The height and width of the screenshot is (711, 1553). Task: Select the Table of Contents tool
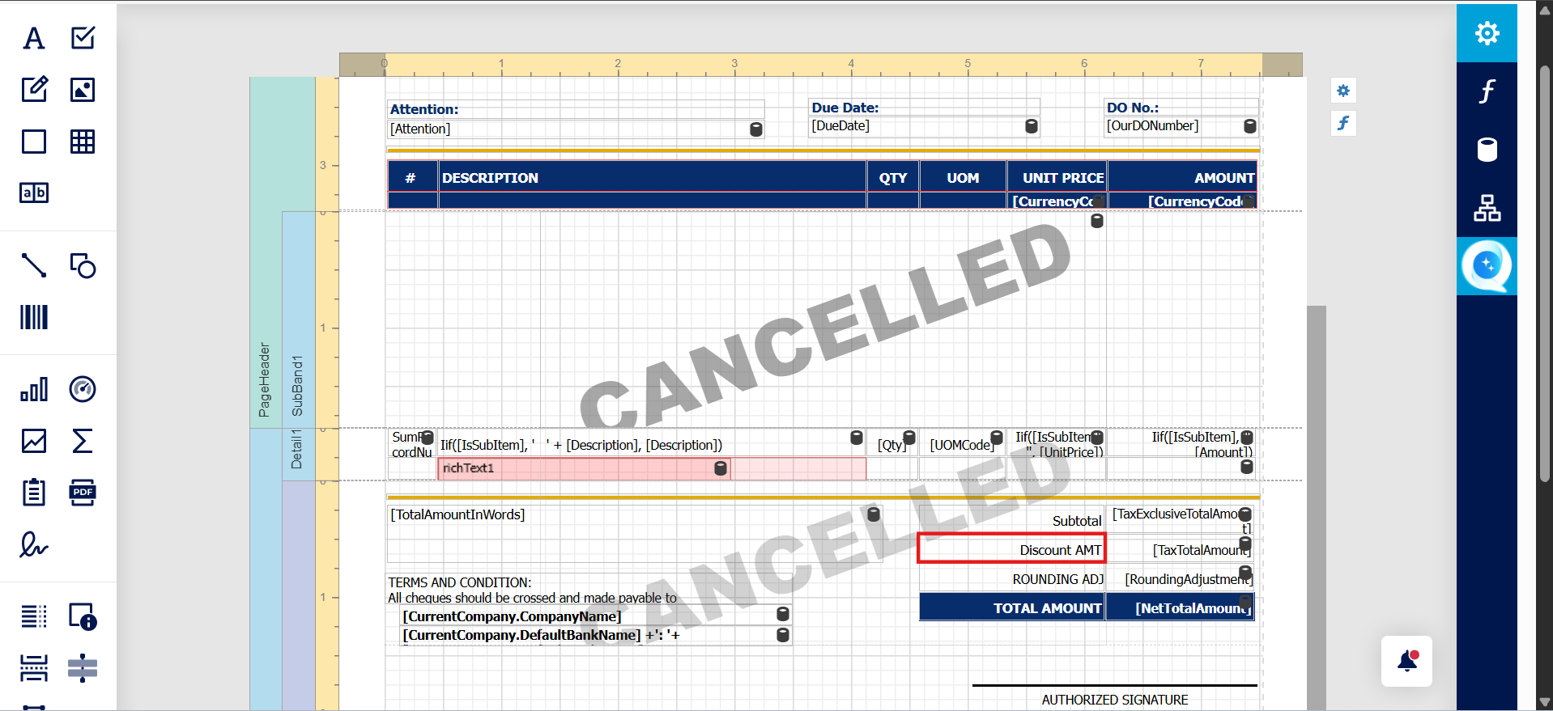coord(34,617)
